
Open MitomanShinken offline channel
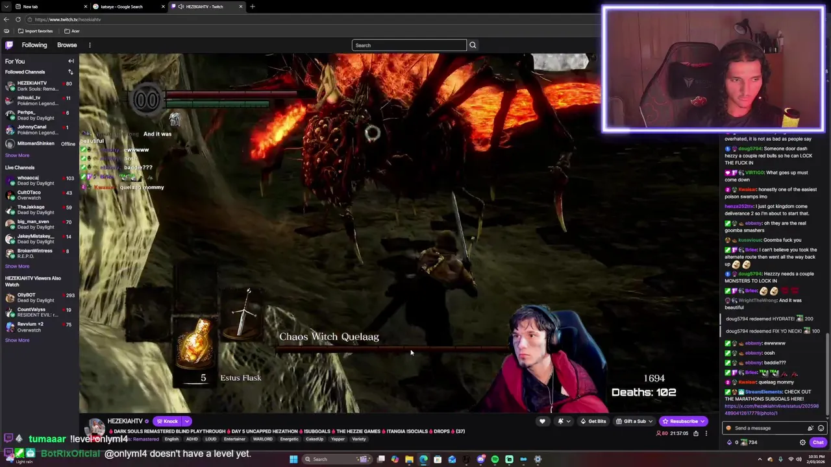40,143
